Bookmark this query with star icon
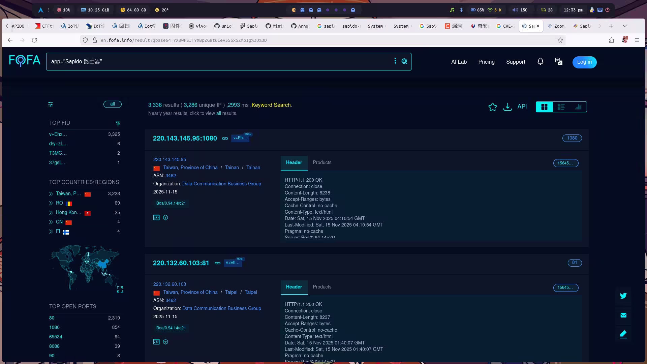647x364 pixels. (x=492, y=107)
